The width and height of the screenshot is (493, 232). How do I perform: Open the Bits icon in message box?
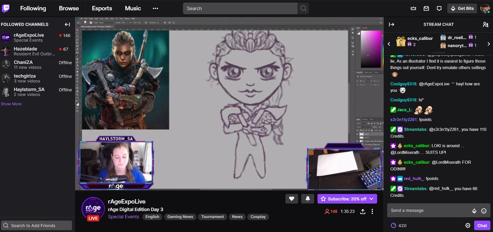point(474,211)
